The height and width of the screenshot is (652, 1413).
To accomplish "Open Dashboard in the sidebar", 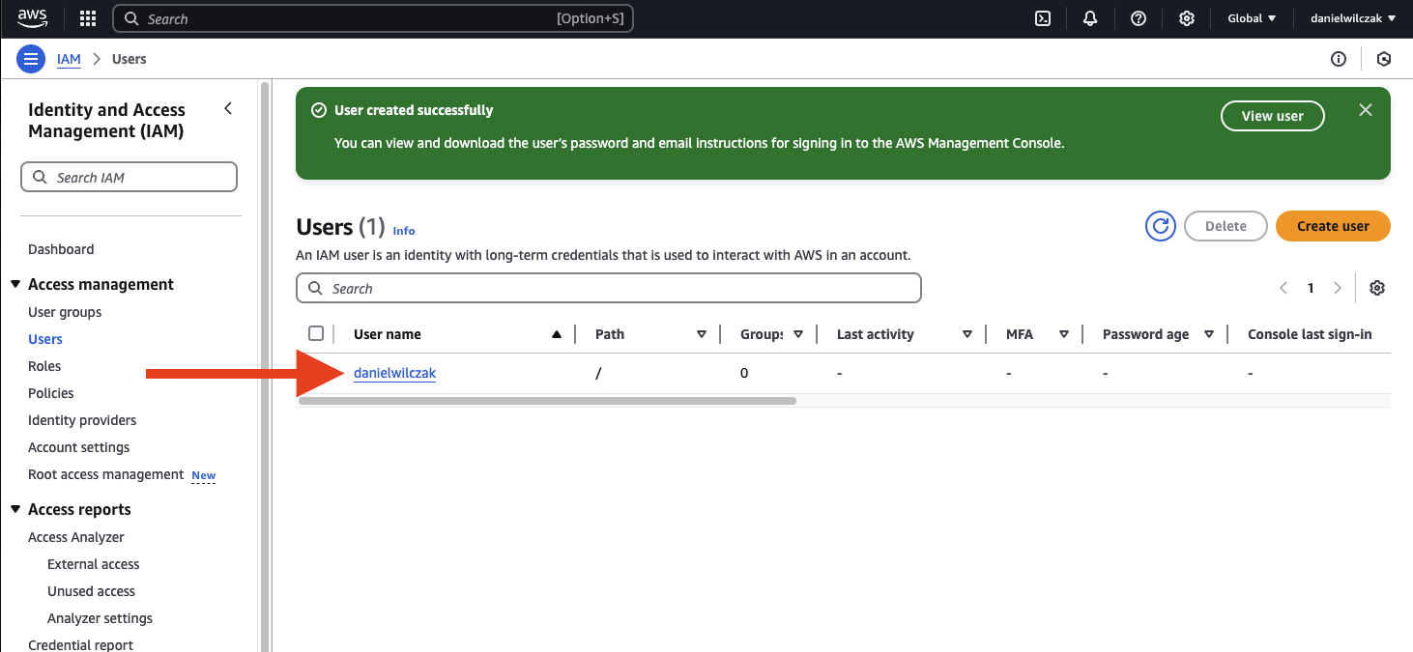I will tap(61, 249).
